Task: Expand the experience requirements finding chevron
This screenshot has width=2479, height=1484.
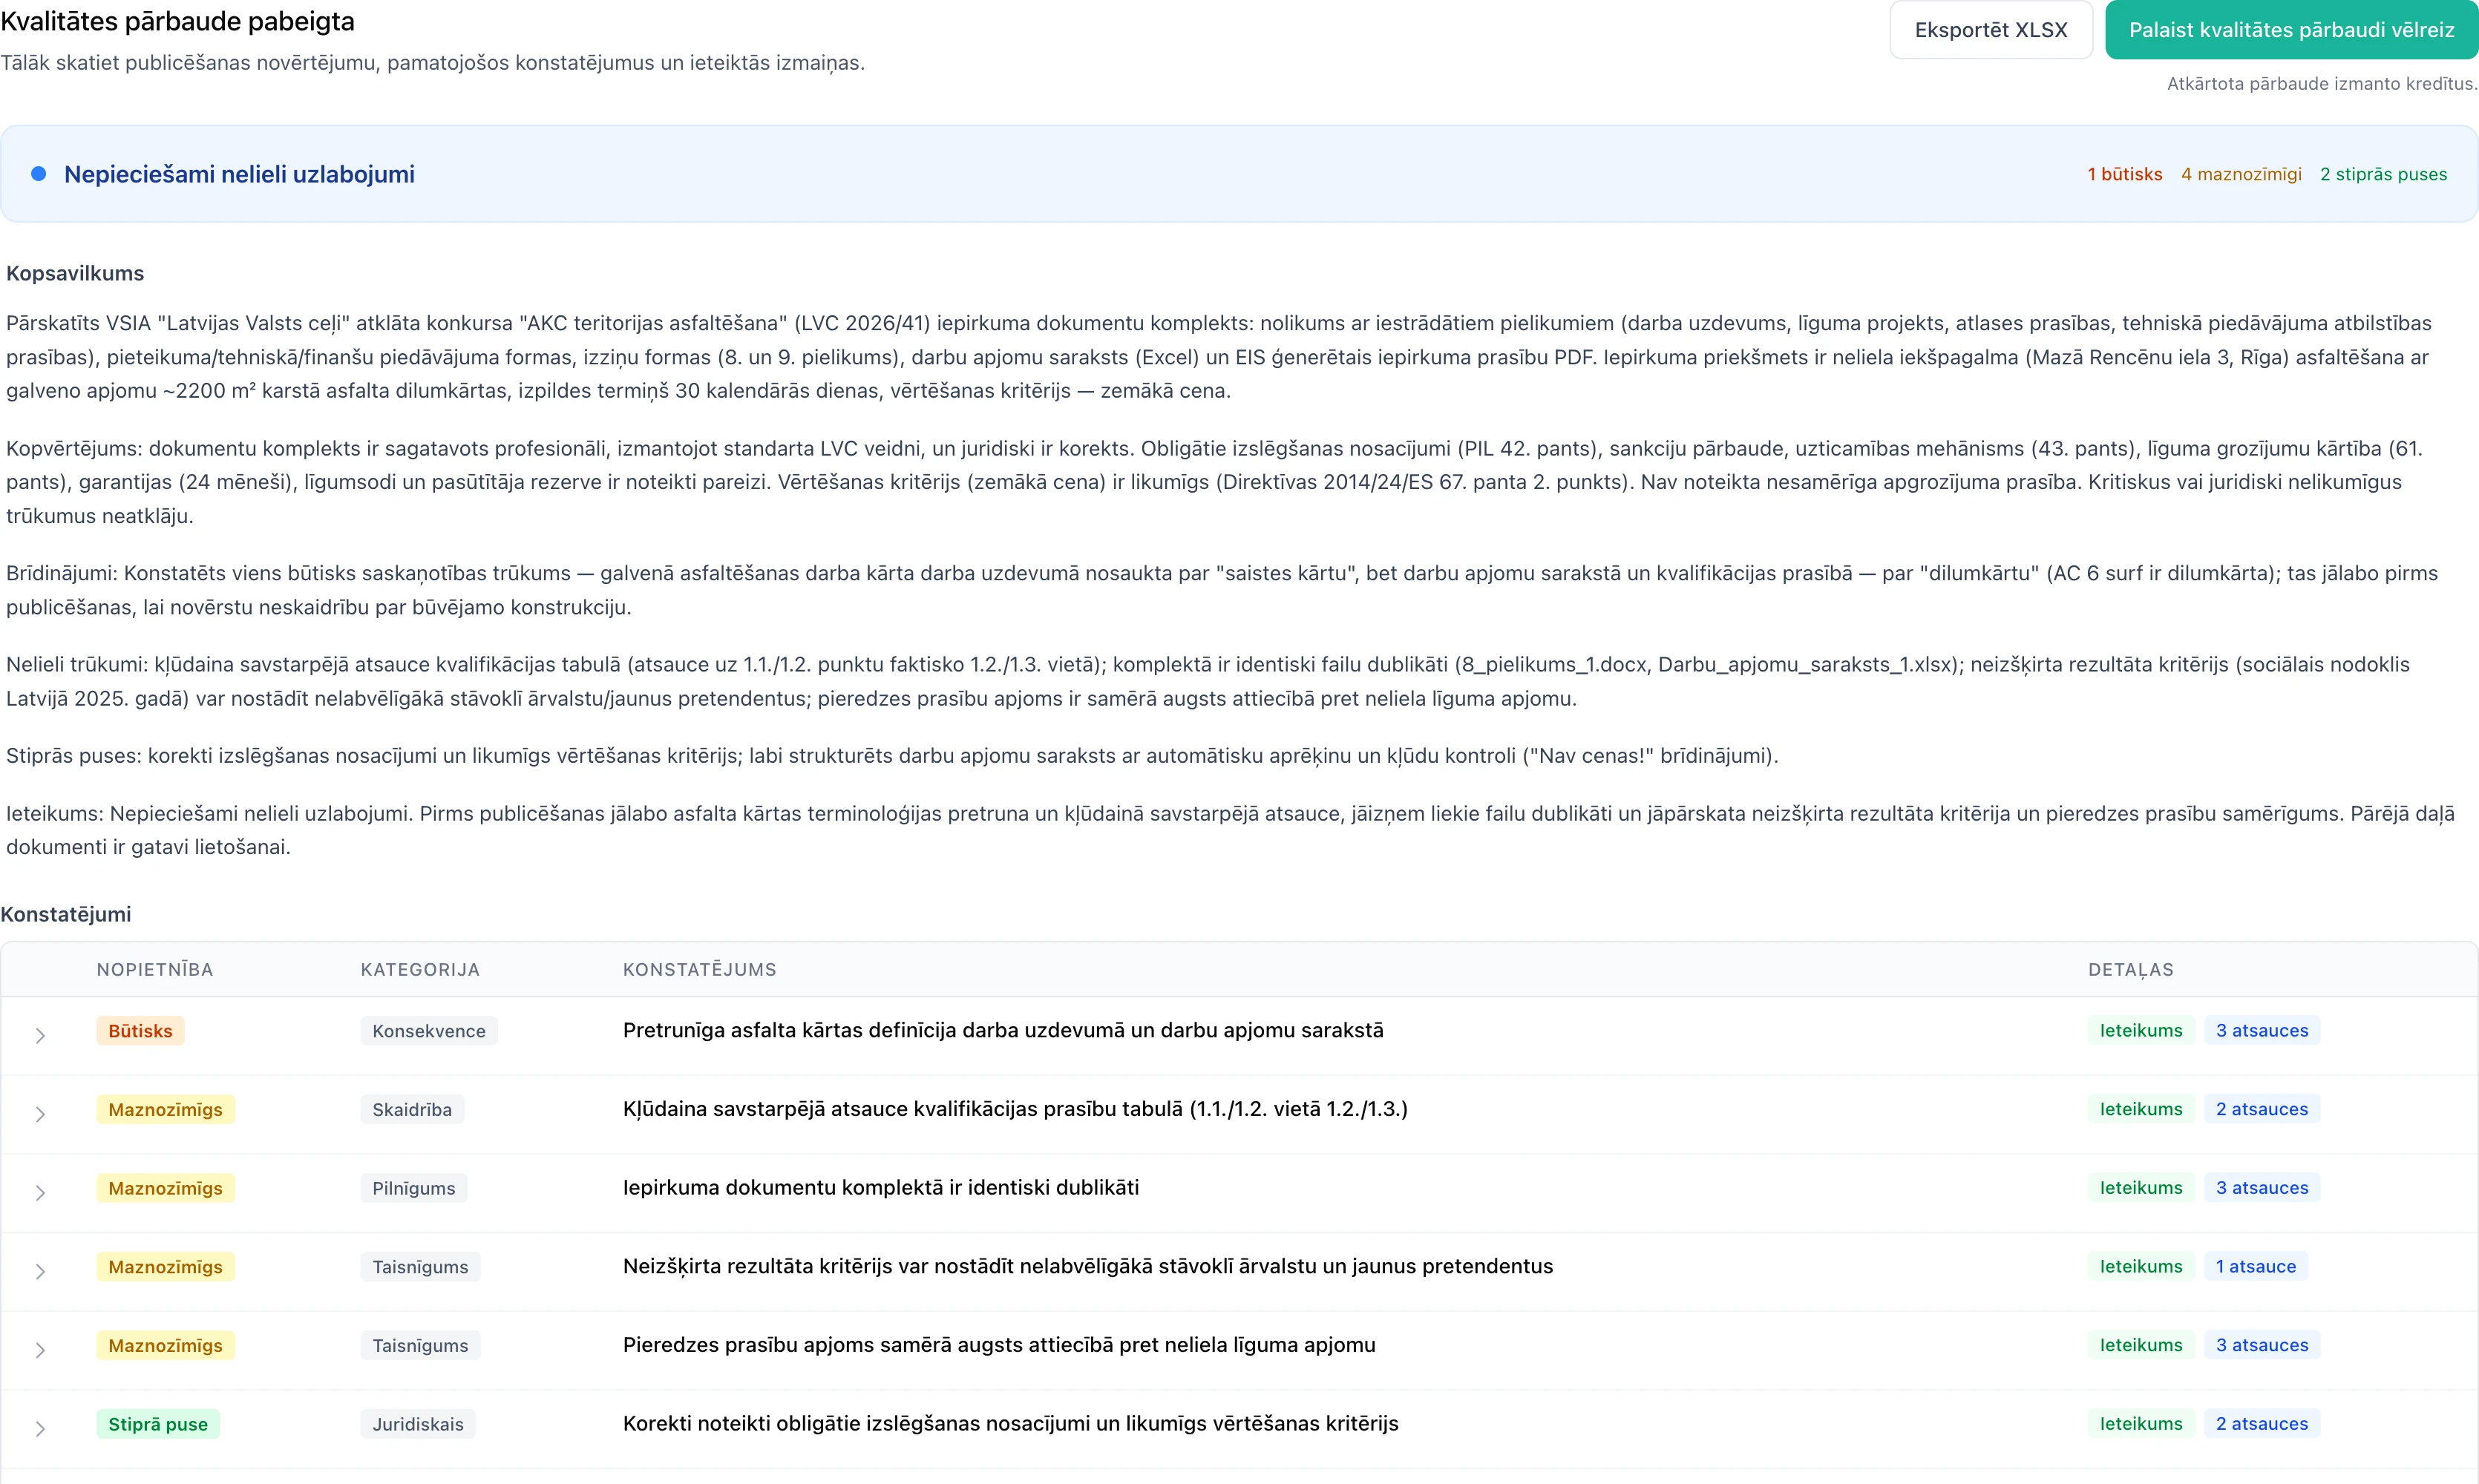Action: [x=40, y=1350]
